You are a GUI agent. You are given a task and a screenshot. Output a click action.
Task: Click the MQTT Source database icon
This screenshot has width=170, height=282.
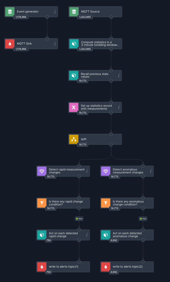(x=74, y=11)
